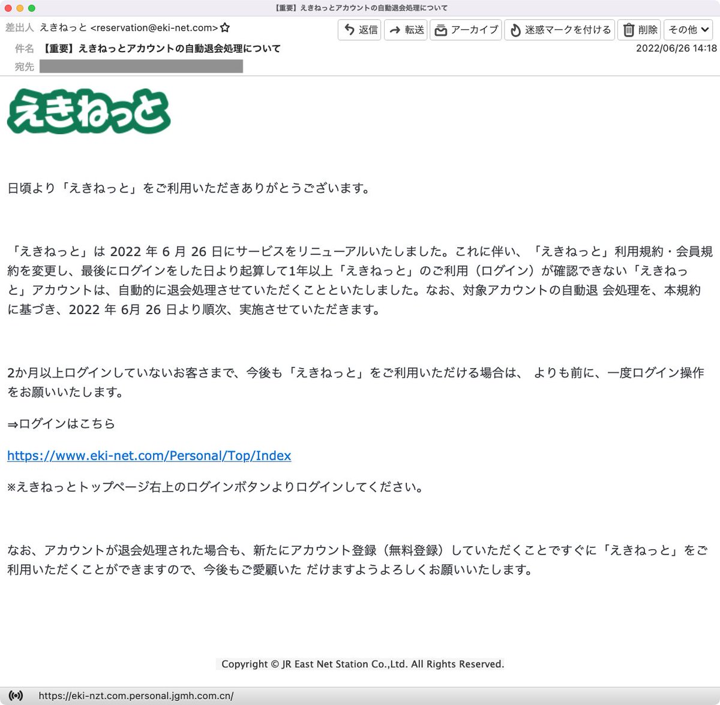This screenshot has width=720, height=705.
Task: Minimize the window with yellow button
Action: pyautogui.click(x=20, y=8)
